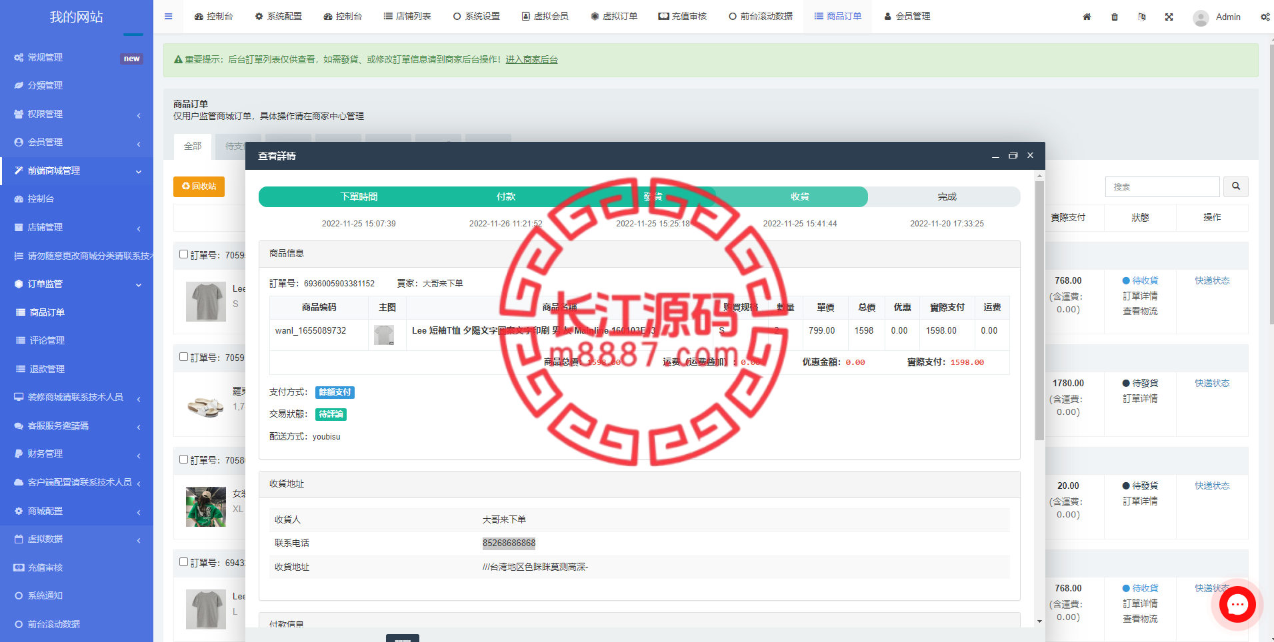Expand 会员管理 sidebar menu
Image resolution: width=1274 pixels, height=642 pixels.
click(x=77, y=142)
